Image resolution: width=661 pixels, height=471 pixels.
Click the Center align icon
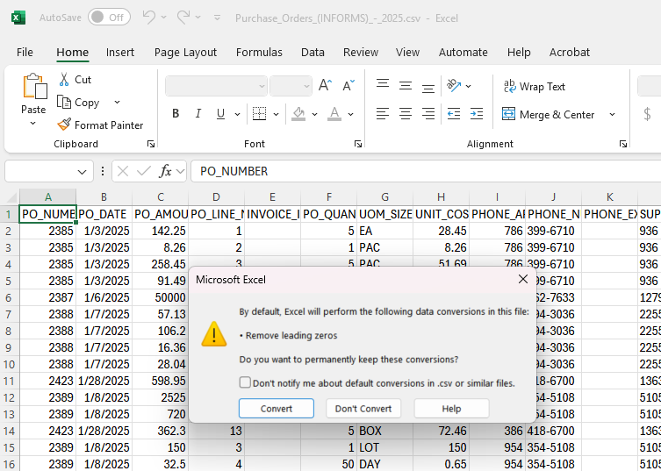405,114
